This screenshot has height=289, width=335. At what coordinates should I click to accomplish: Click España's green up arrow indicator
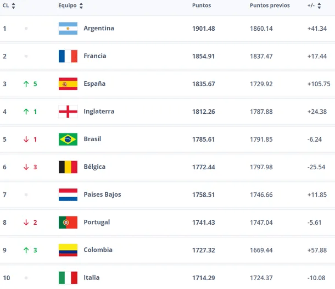tap(26, 84)
